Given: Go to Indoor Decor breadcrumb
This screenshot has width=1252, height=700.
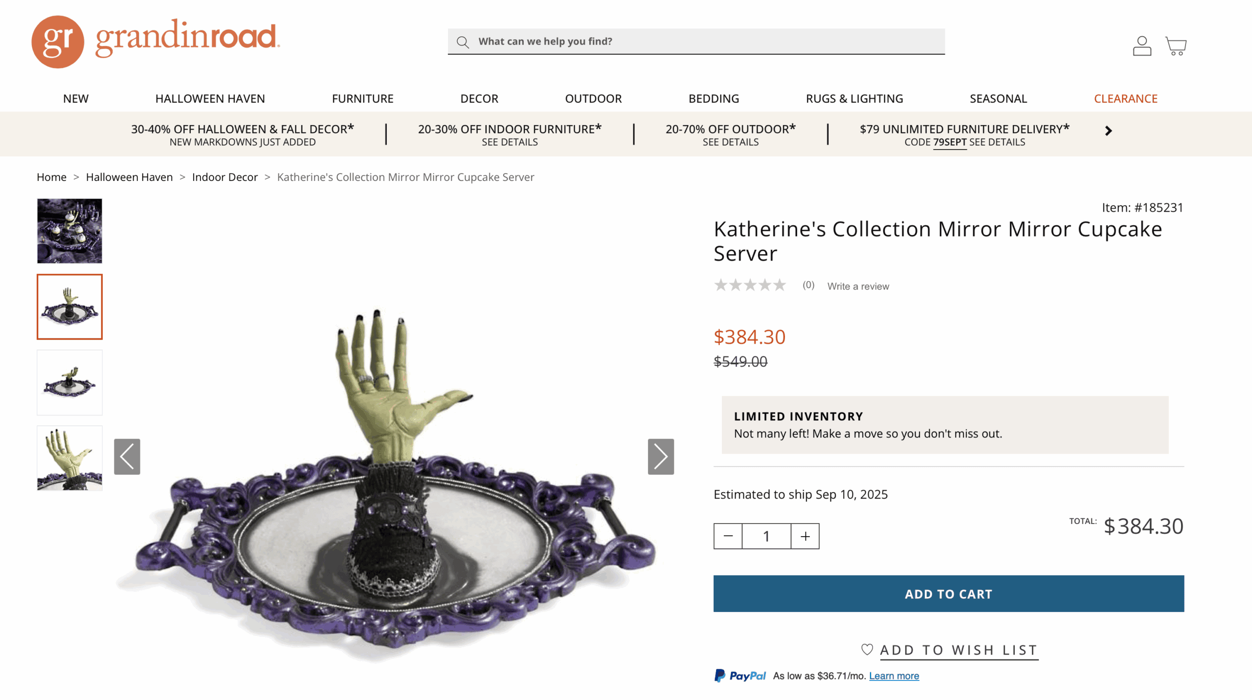Looking at the screenshot, I should (x=224, y=177).
